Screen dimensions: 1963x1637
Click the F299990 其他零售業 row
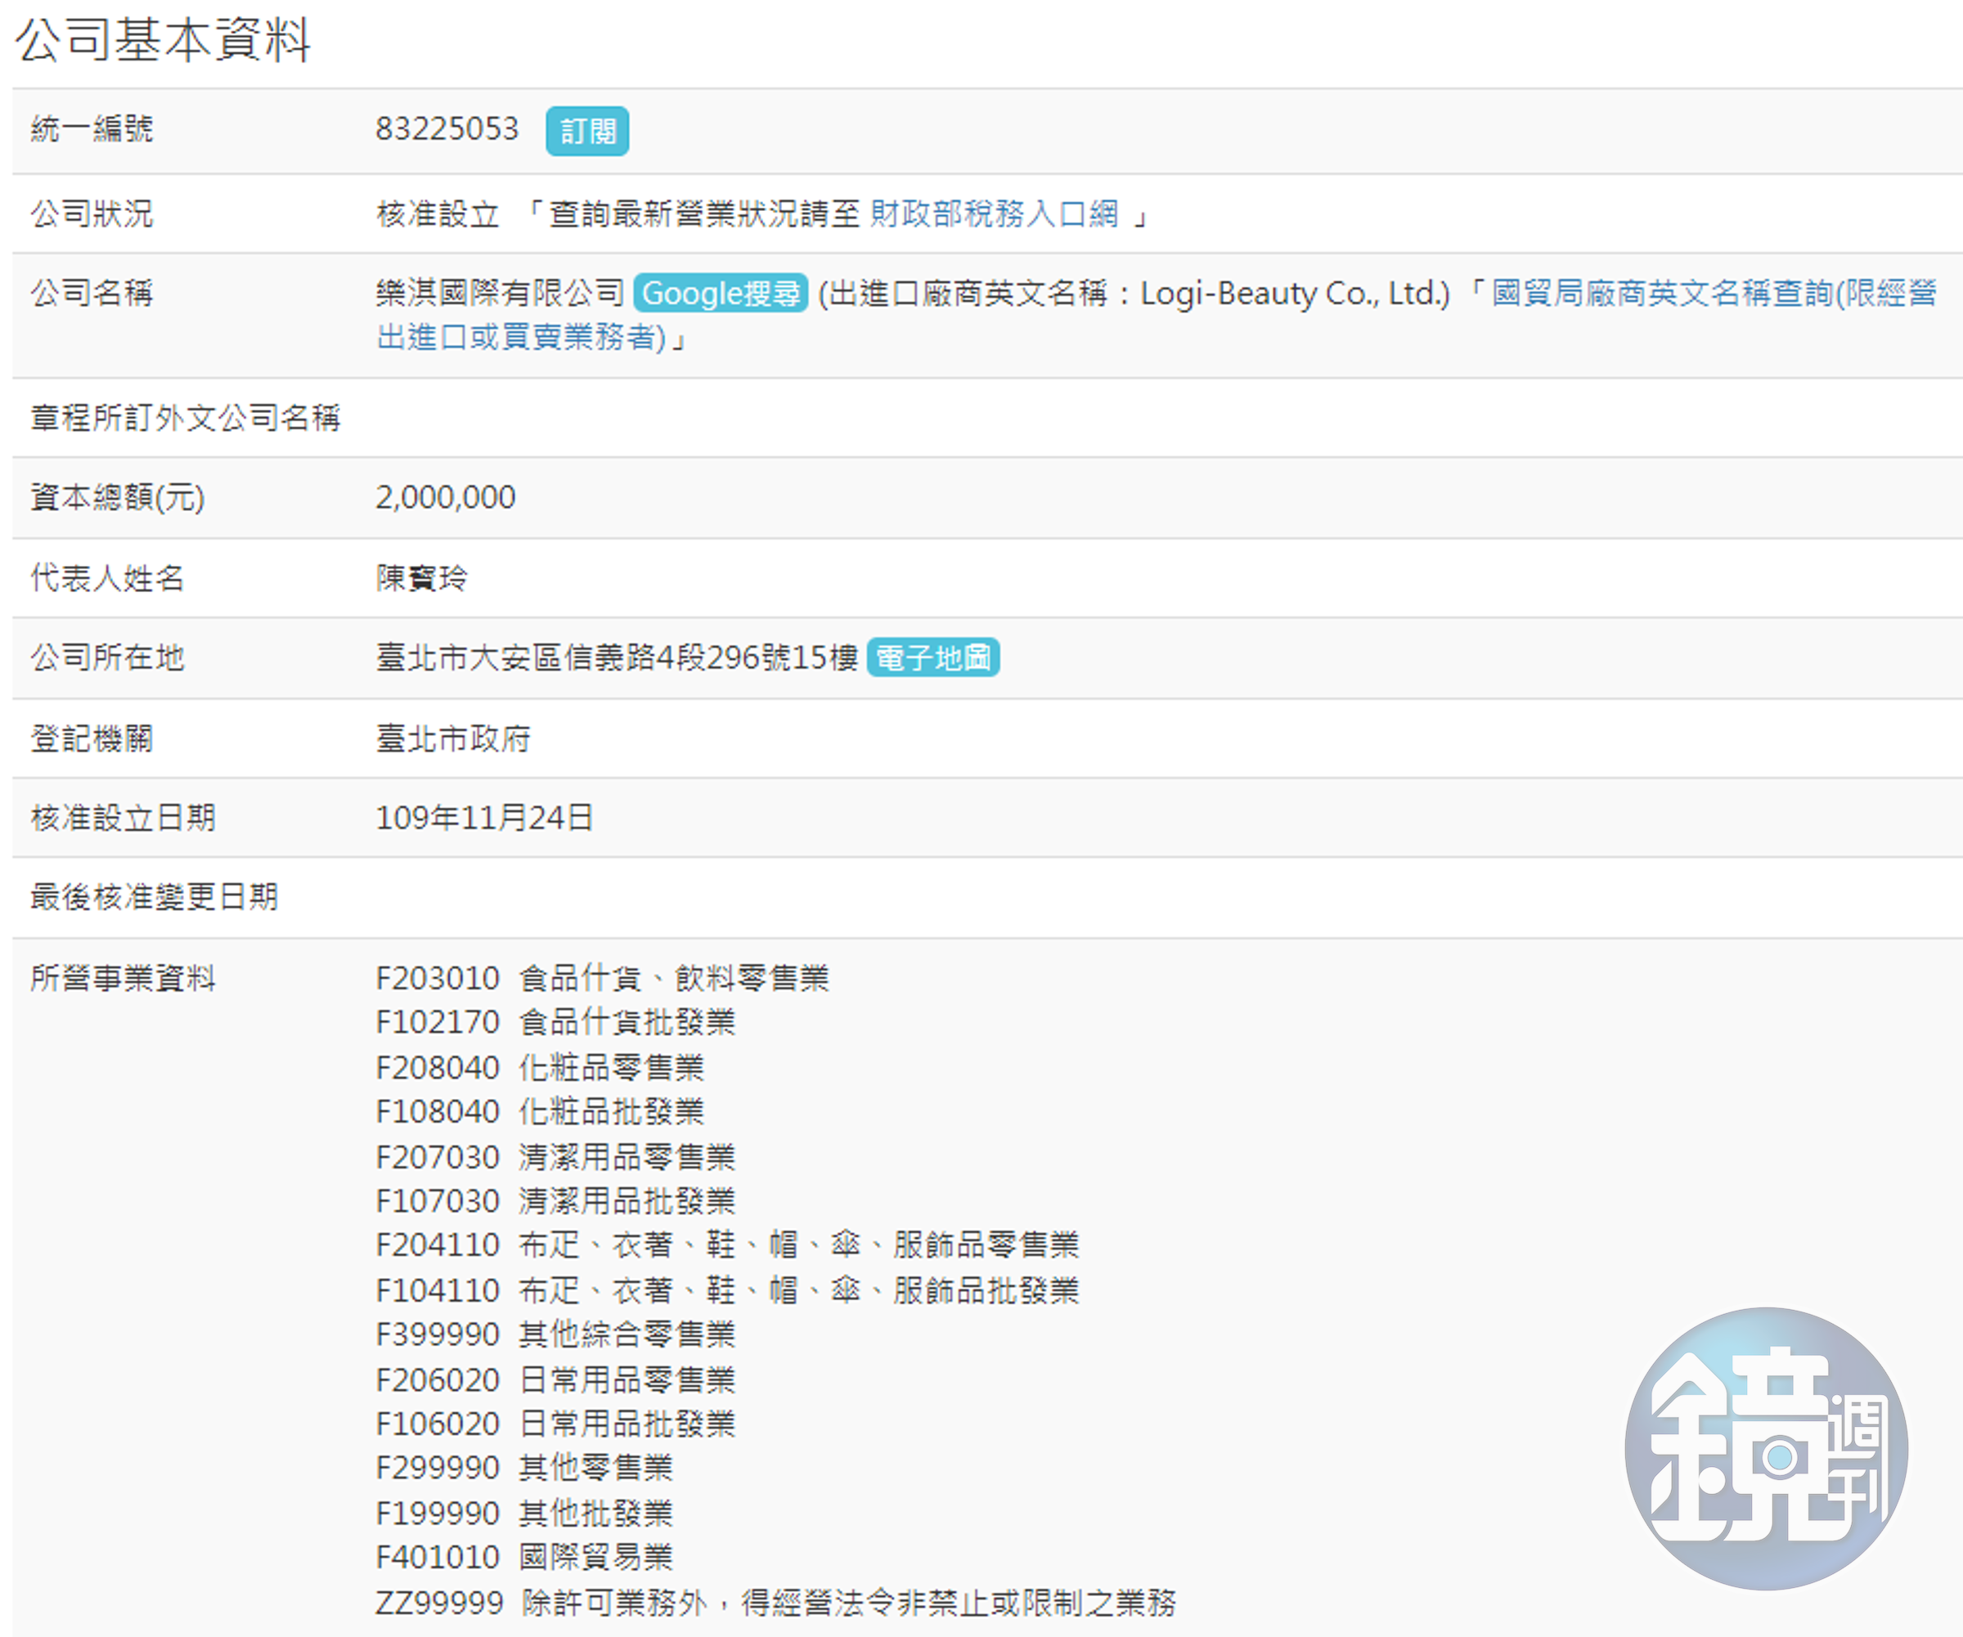click(x=524, y=1468)
